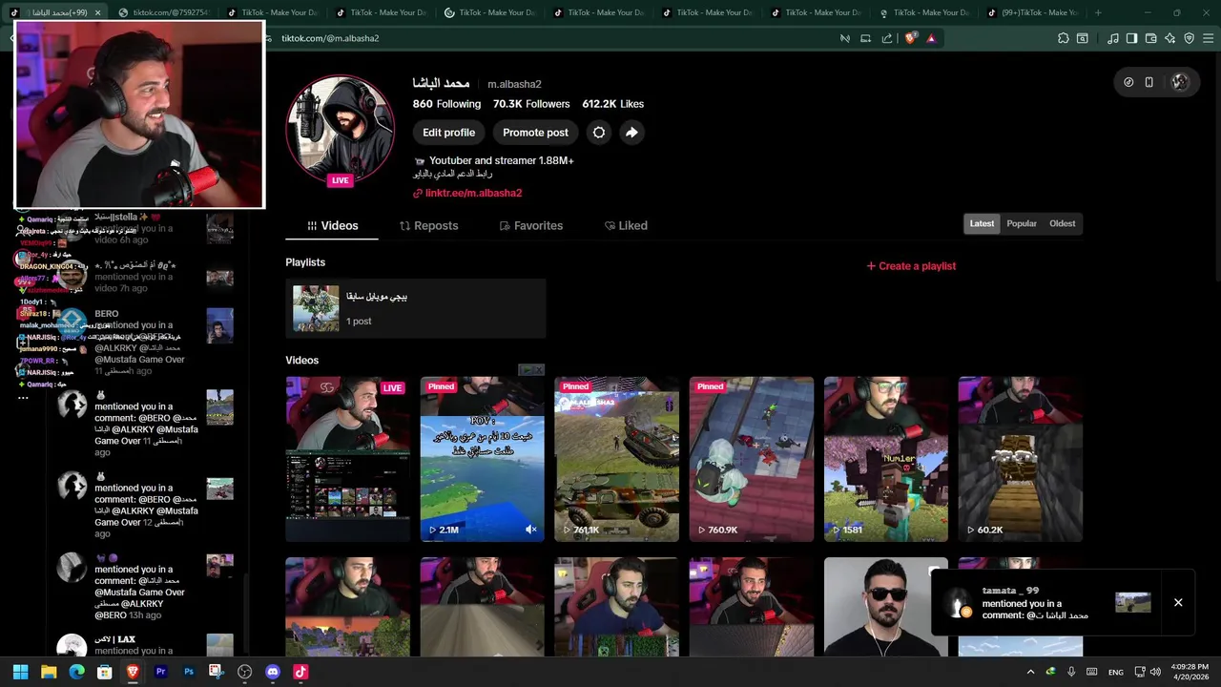The height and width of the screenshot is (687, 1221).
Task: Open Adobe Photoshop from taskbar
Action: (189, 672)
